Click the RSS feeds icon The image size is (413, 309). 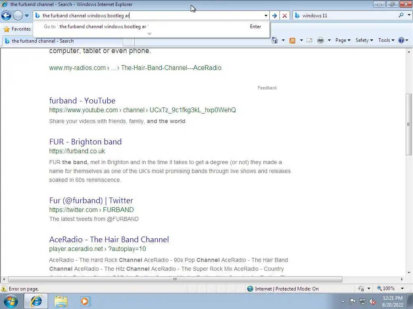coord(292,41)
